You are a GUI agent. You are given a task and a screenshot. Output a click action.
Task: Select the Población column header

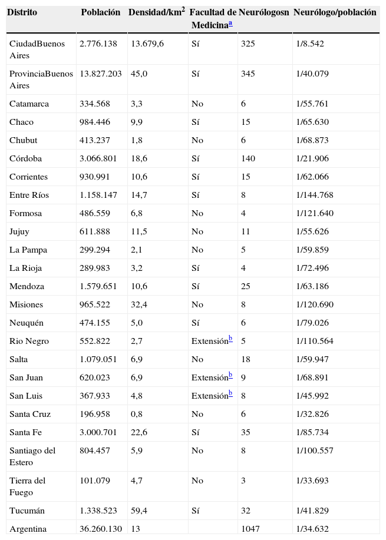[x=101, y=12]
